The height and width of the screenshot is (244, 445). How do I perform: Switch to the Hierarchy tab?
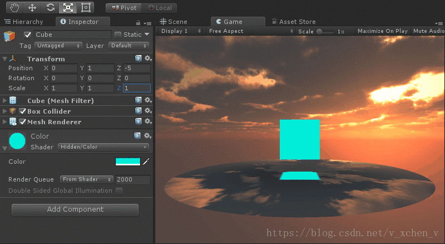tap(24, 22)
